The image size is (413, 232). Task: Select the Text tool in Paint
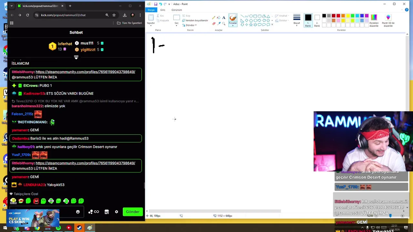click(224, 18)
